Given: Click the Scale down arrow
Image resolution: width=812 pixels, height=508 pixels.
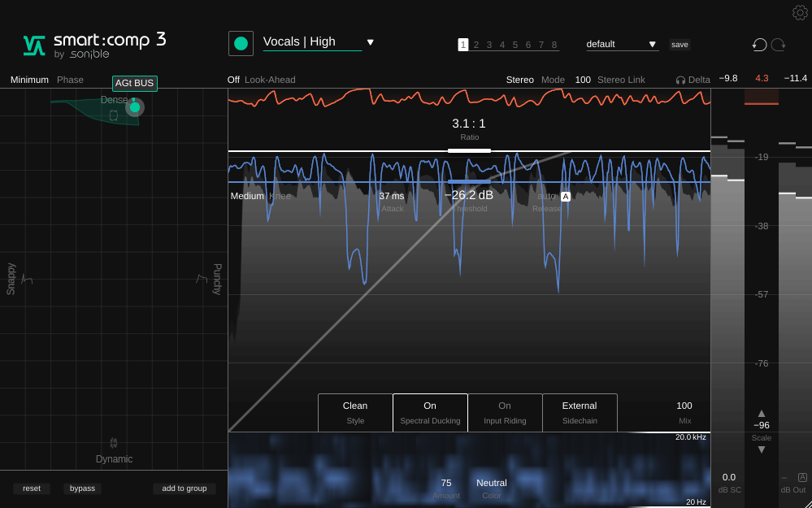Looking at the screenshot, I should pos(762,449).
